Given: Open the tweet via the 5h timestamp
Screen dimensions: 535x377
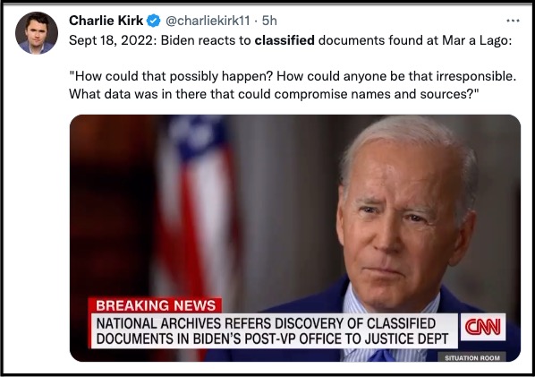Looking at the screenshot, I should (x=269, y=21).
